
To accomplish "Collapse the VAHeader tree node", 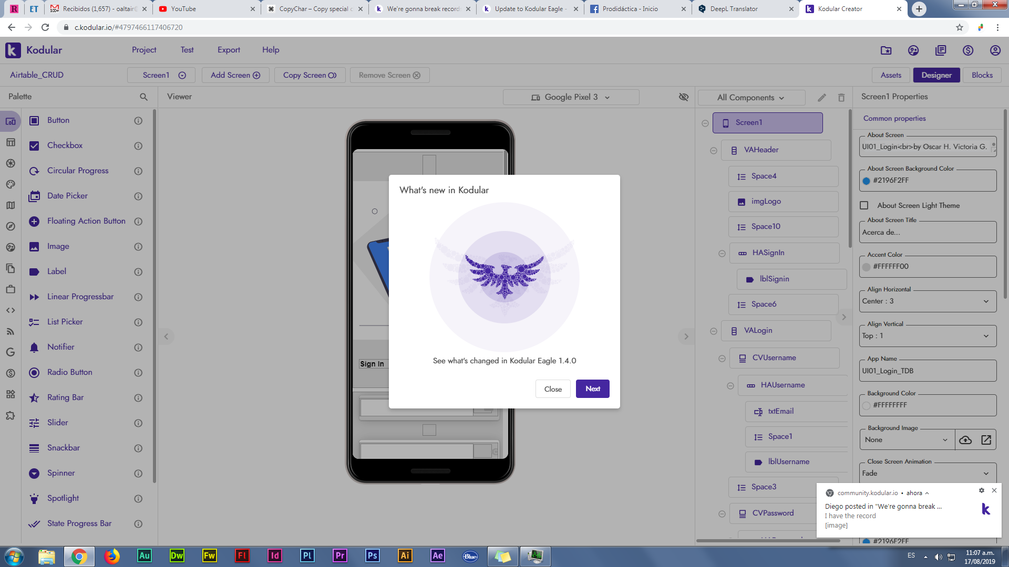I will click(x=713, y=151).
